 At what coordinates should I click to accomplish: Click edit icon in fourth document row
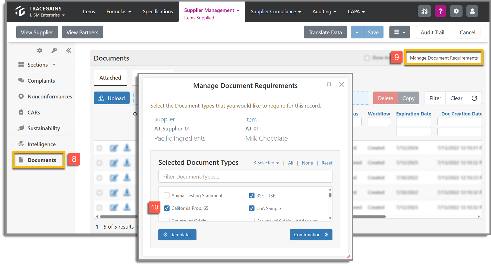point(114,193)
